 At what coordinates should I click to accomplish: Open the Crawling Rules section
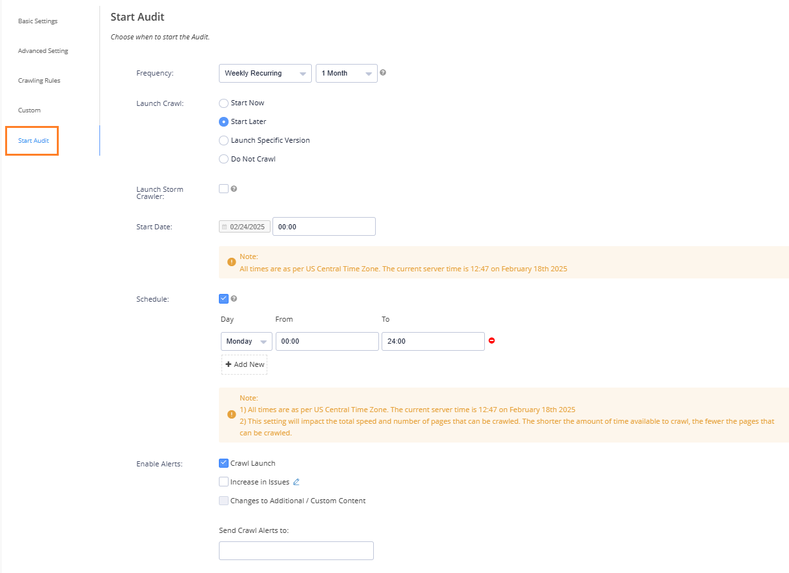coord(39,81)
